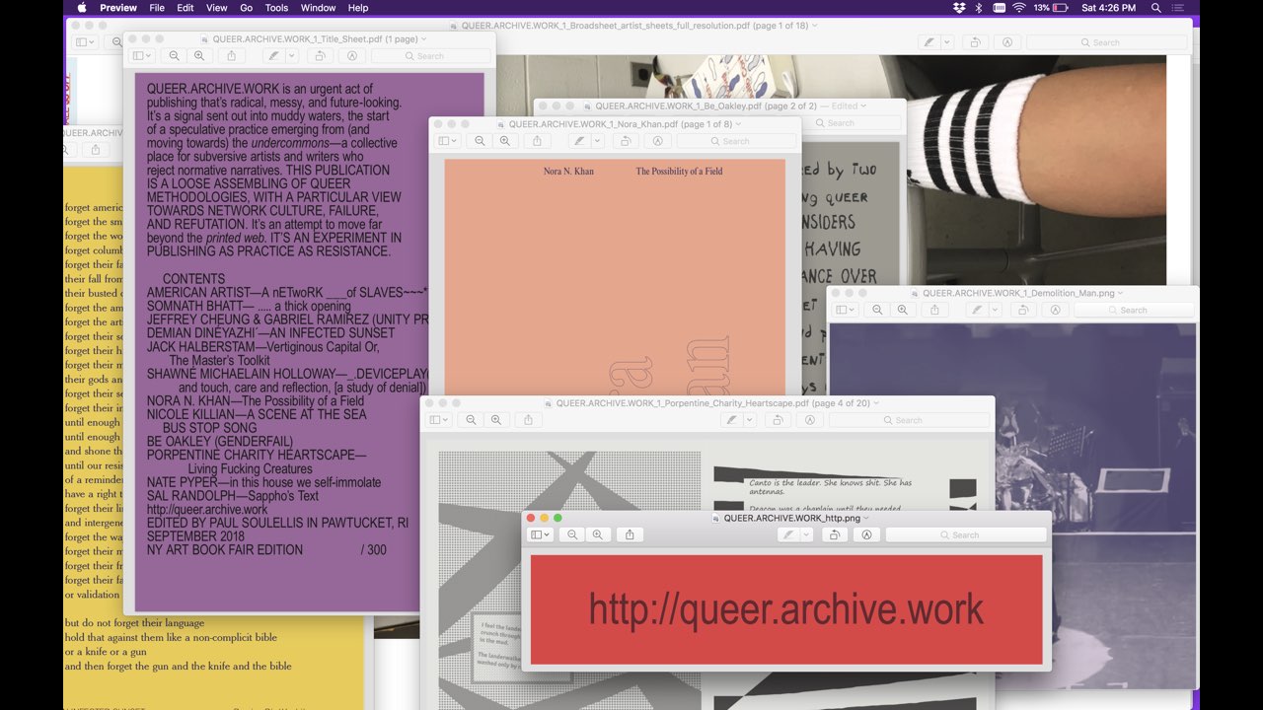Click search field in http.png window
Viewport: 1263px width, 710px height.
966,534
